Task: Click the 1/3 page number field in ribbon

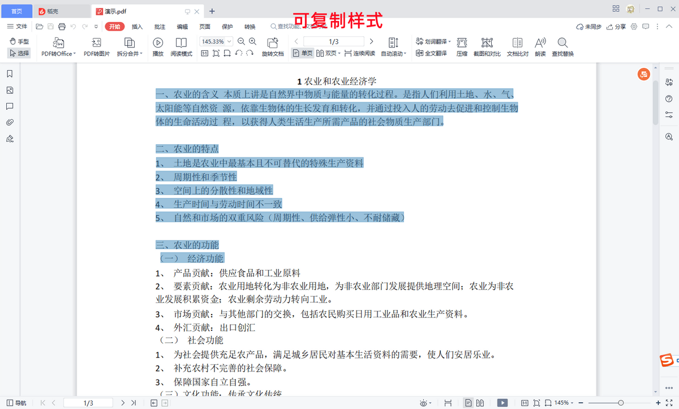Action: (334, 41)
